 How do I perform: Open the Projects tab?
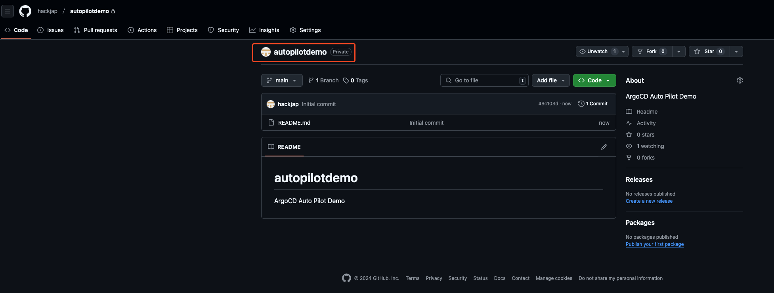click(x=182, y=30)
